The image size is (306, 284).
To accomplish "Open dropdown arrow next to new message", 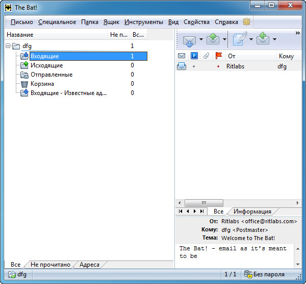I will tap(251, 40).
